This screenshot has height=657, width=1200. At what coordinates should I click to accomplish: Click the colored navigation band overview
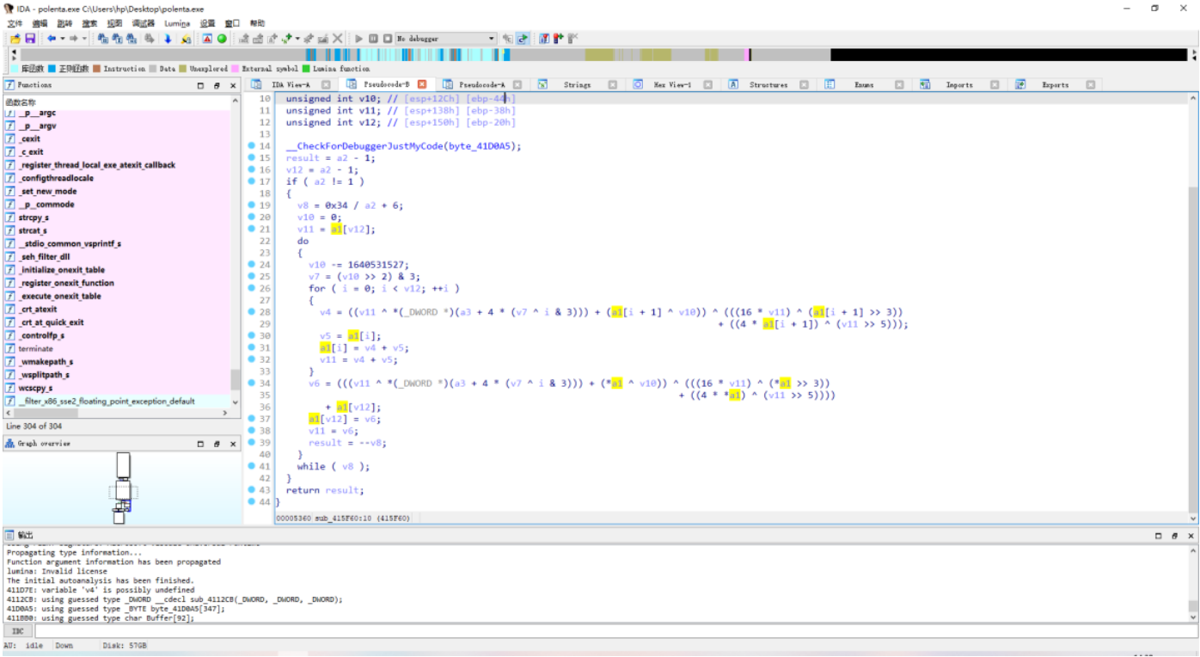coord(603,54)
